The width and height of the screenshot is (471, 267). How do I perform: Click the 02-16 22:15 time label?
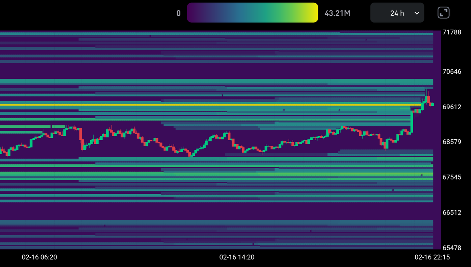pos(433,257)
